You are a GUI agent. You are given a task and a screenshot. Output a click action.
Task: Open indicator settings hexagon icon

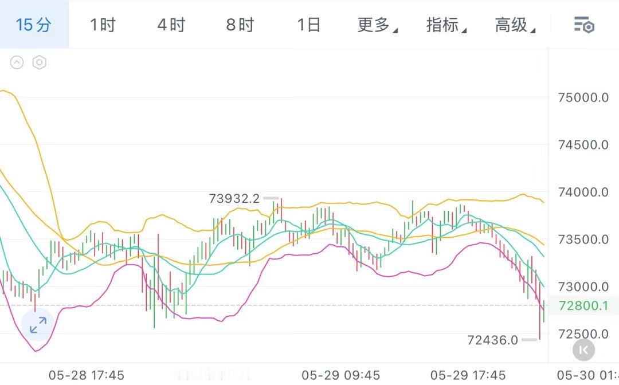click(40, 62)
